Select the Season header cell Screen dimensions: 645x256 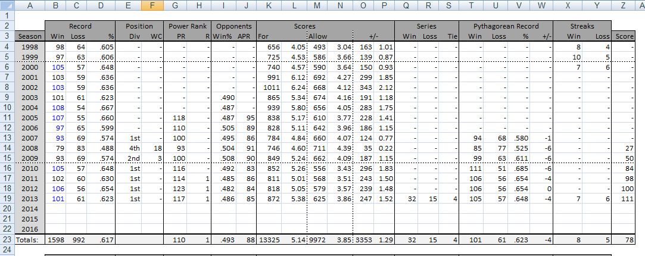tap(30, 36)
